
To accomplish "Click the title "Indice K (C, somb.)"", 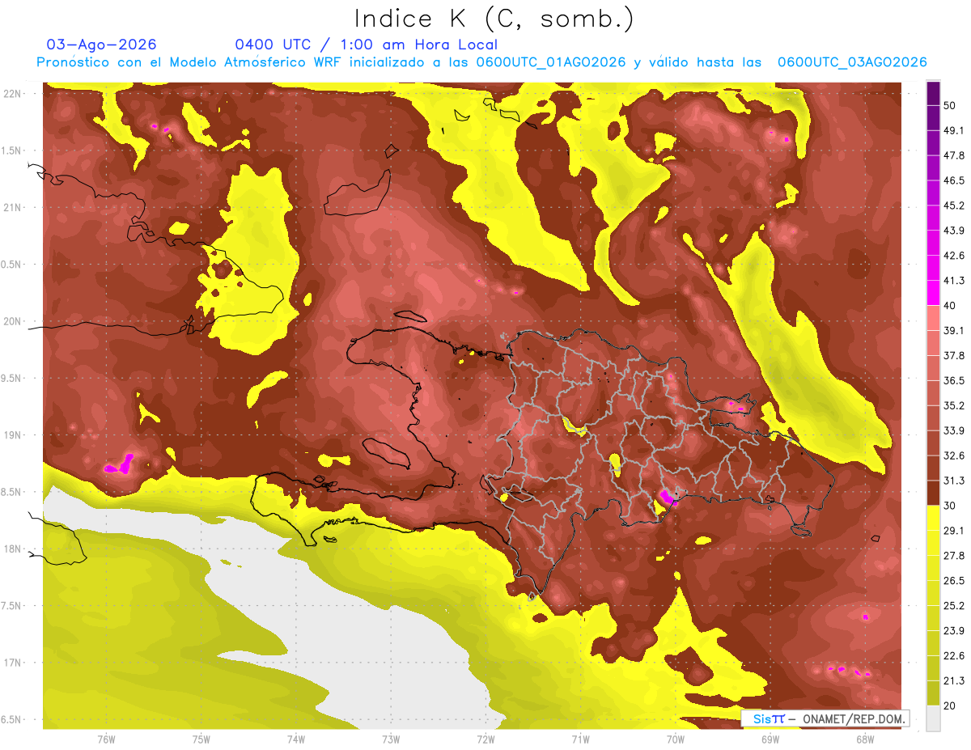I will [494, 19].
